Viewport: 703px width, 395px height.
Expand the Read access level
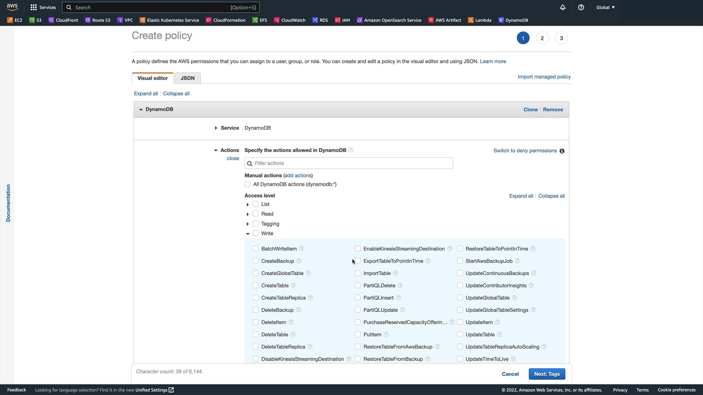click(248, 214)
